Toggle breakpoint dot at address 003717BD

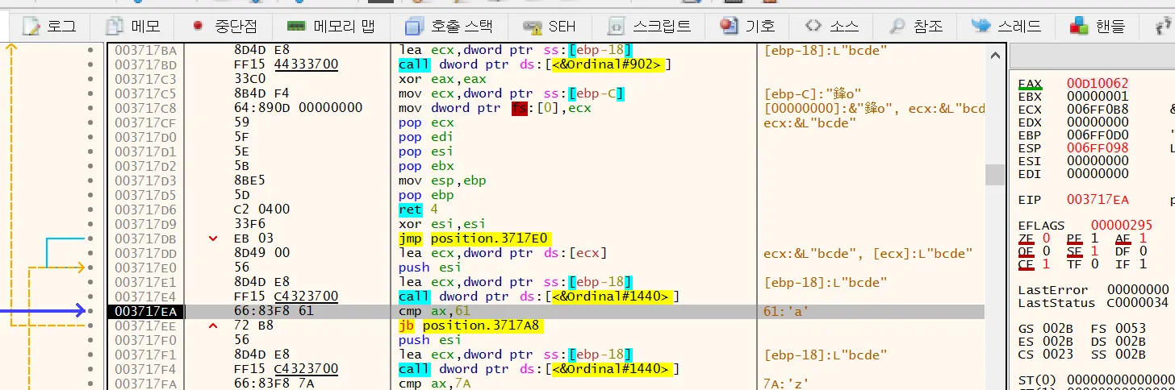(x=90, y=64)
